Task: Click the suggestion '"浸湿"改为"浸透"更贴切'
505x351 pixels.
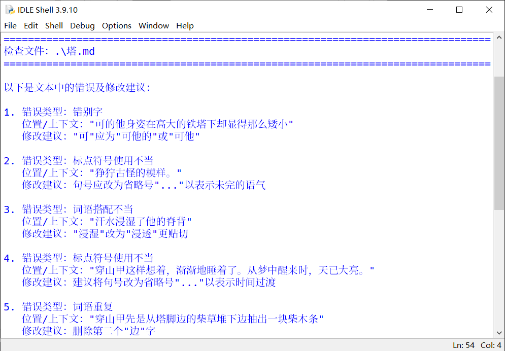Action: pos(105,233)
